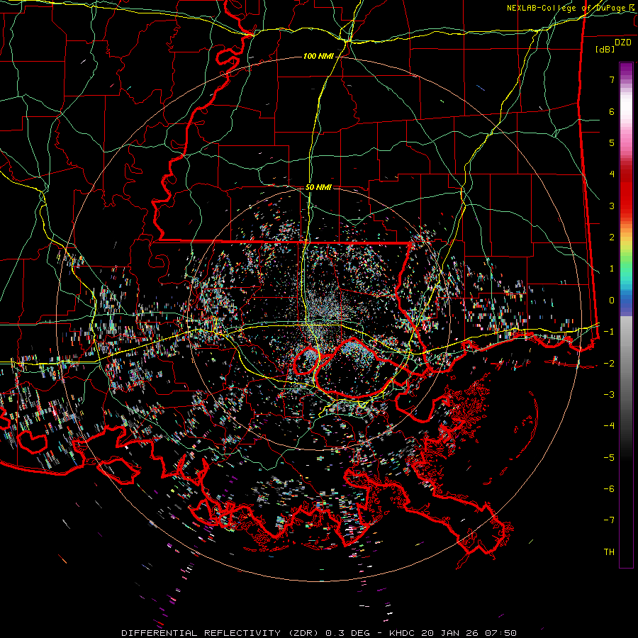The image size is (638, 638).
Task: Click the ZDR color scale bar
Action: [626, 315]
